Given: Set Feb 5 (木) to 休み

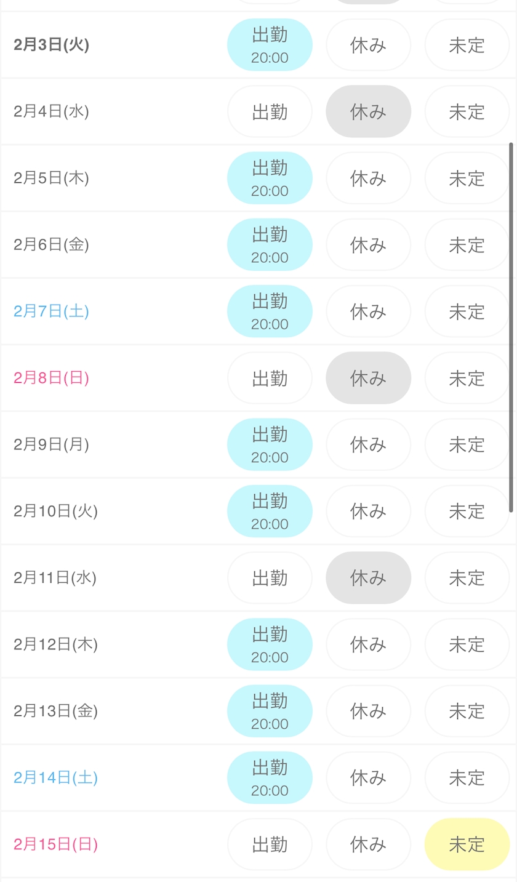Looking at the screenshot, I should (368, 178).
